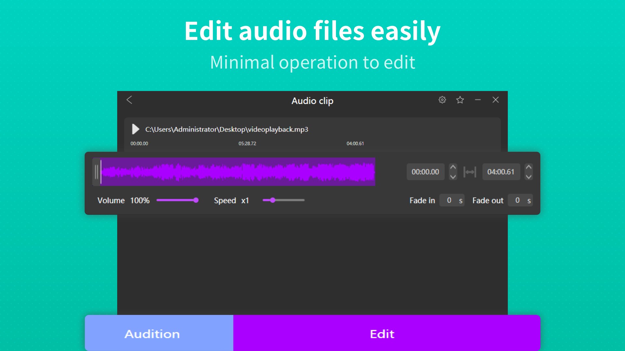
Task: Grab the waveform left trim handle
Action: pyautogui.click(x=96, y=172)
